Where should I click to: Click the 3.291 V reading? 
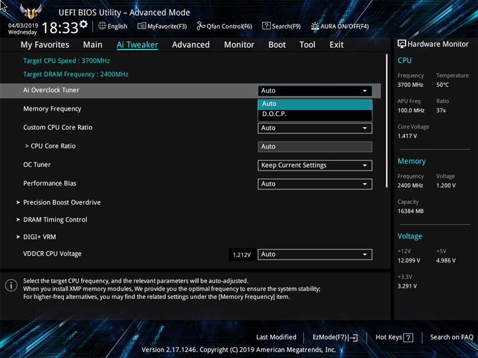pos(407,286)
